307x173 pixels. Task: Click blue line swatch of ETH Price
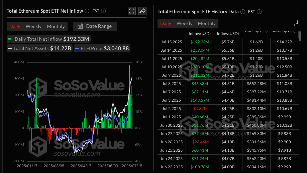coord(77,48)
